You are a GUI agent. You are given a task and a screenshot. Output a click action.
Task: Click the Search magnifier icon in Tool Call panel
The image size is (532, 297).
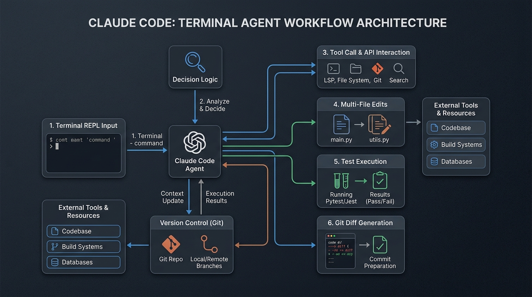(399, 69)
